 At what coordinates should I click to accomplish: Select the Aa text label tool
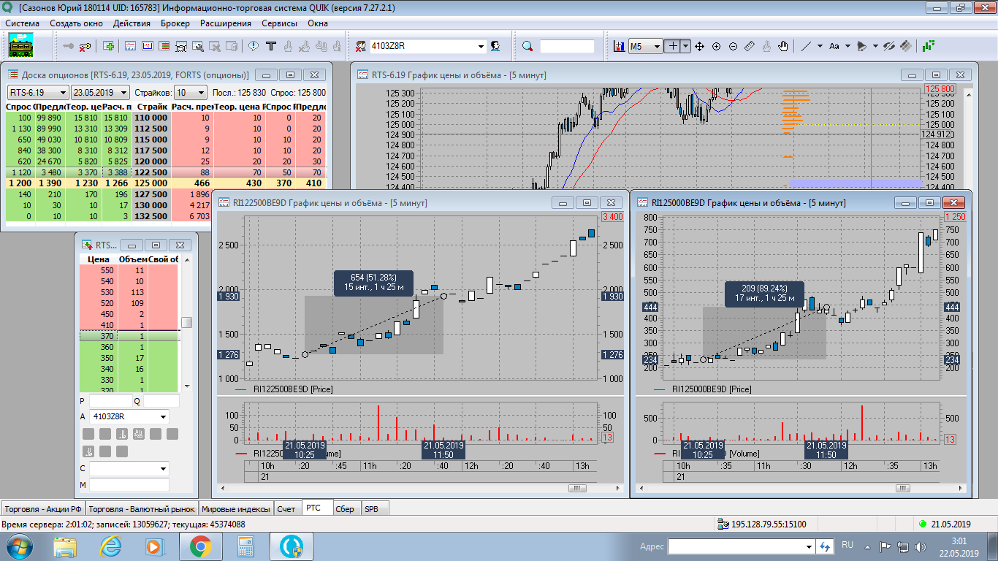coord(834,46)
